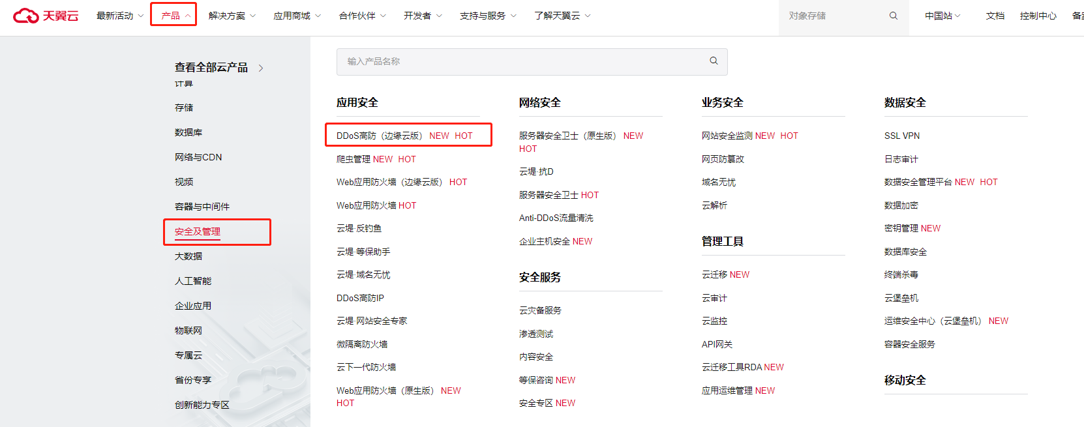This screenshot has width=1084, height=427.
Task: Select 企业应用 category
Action: click(193, 306)
